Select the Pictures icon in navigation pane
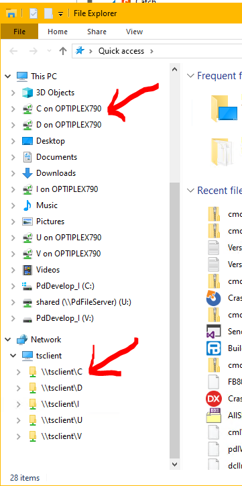The image size is (242, 486). tap(27, 222)
